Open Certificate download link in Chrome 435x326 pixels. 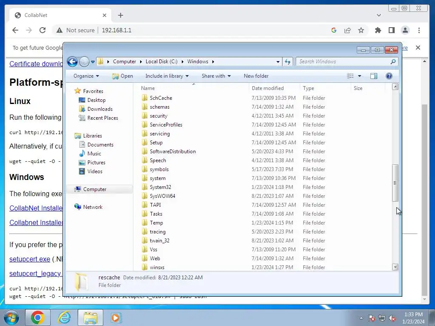[36, 64]
